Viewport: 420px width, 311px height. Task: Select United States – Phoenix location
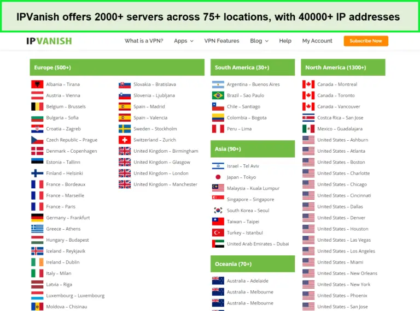click(x=342, y=296)
